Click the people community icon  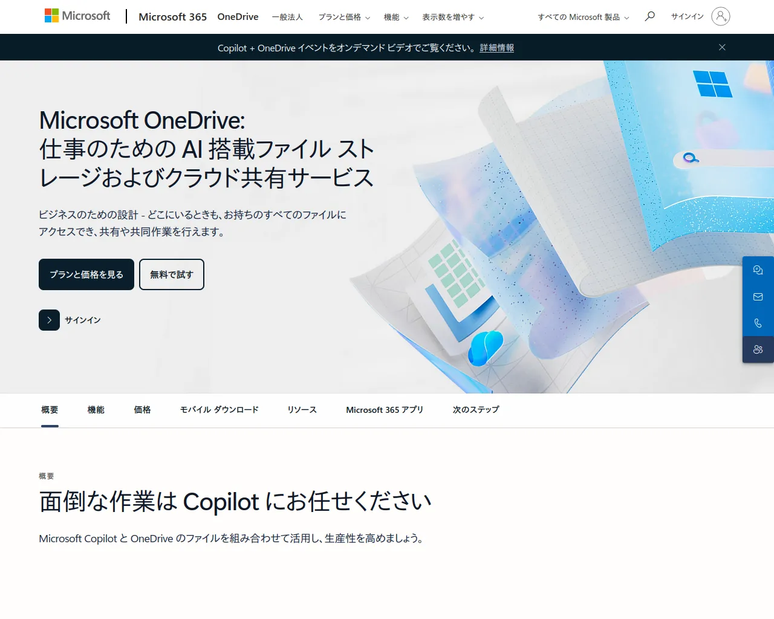758,349
